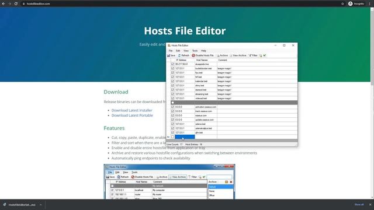Toggle the Filter toolbar icon
Image resolution: width=374 pixels, height=210 pixels.
coord(250,55)
